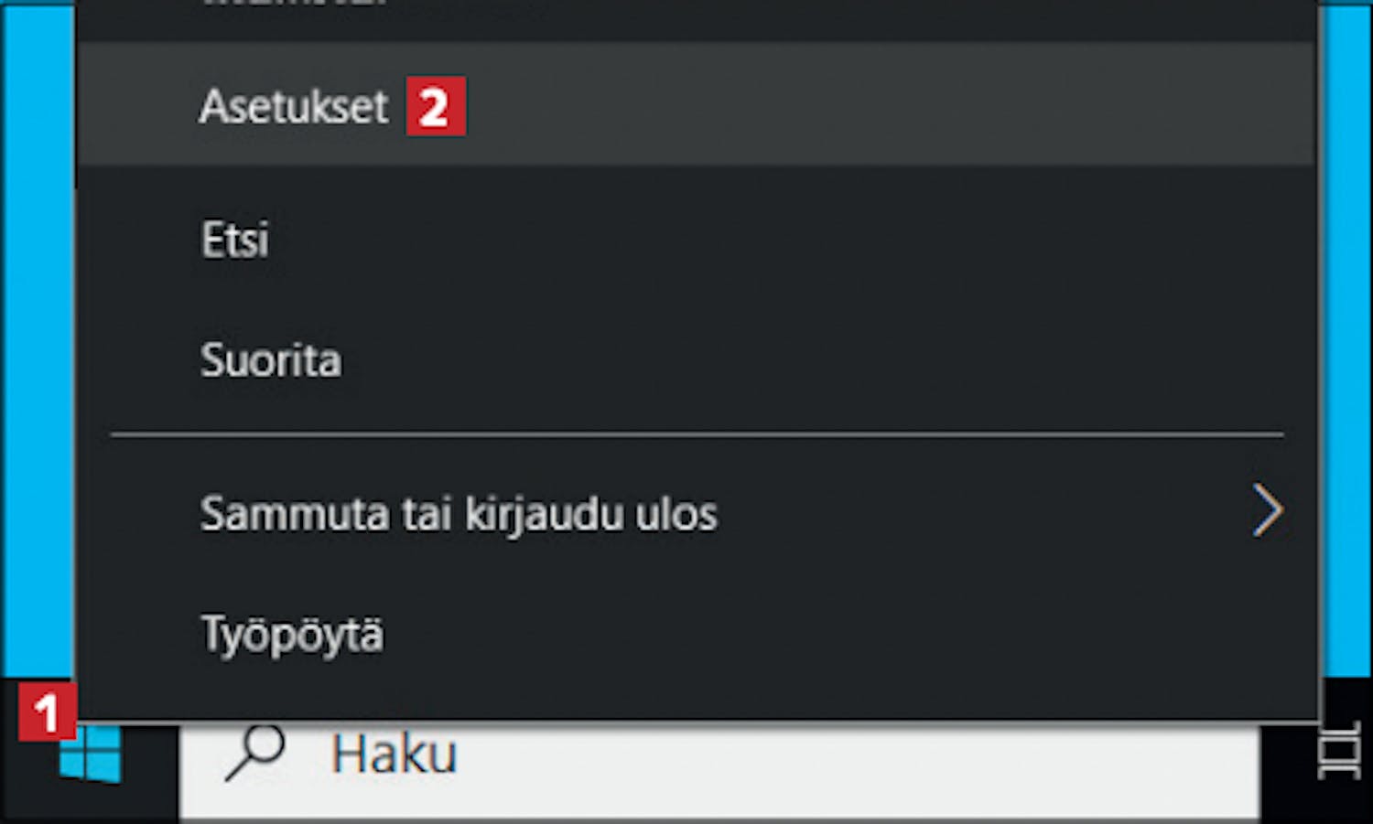Click the separator line below Suorita
The height and width of the screenshot is (824, 1373).
(x=696, y=435)
